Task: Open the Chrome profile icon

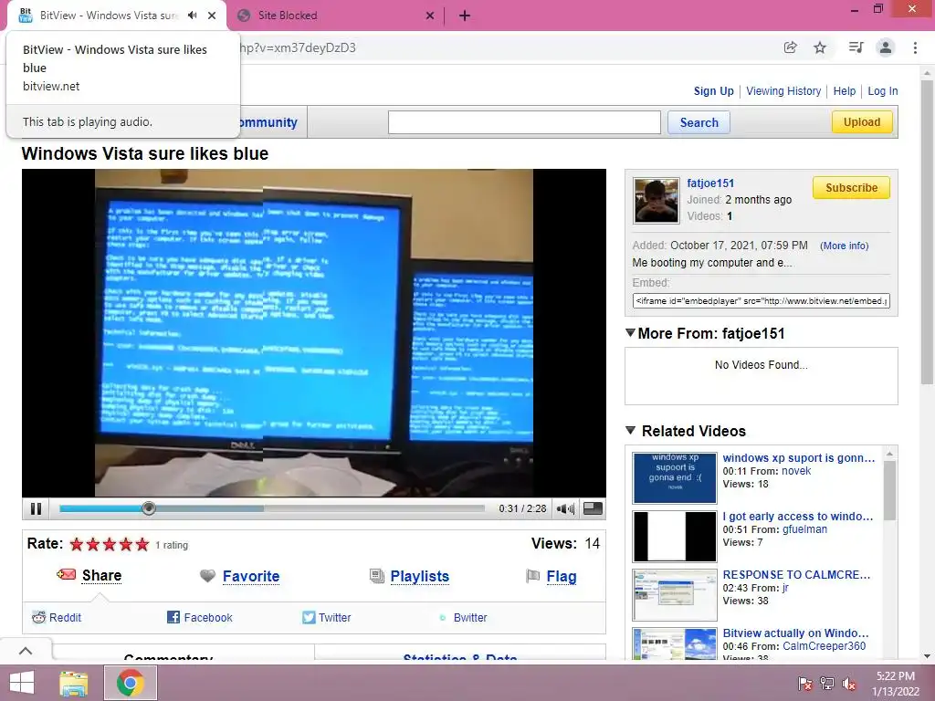Action: 886,47
